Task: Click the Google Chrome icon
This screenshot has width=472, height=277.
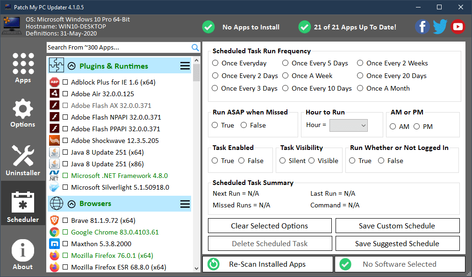Action: click(x=55, y=232)
